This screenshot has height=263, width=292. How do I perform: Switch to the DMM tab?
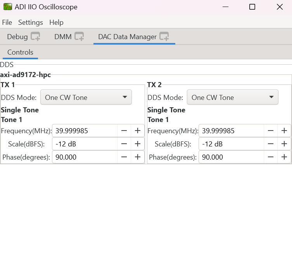click(x=63, y=37)
